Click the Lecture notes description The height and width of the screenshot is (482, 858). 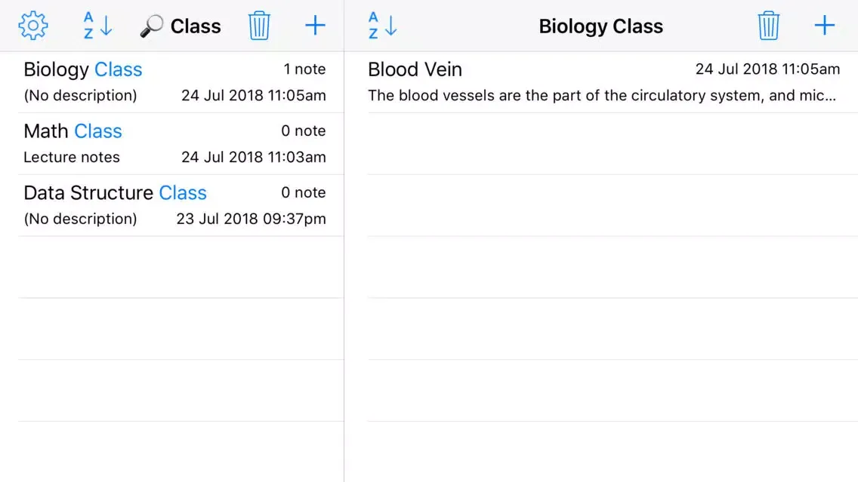pyautogui.click(x=72, y=158)
